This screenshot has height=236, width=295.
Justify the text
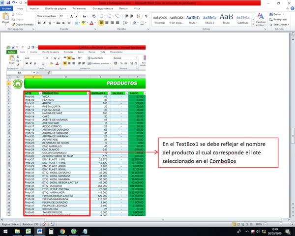tap(118, 23)
